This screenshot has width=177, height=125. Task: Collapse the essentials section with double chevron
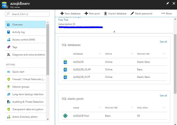(x=114, y=32)
